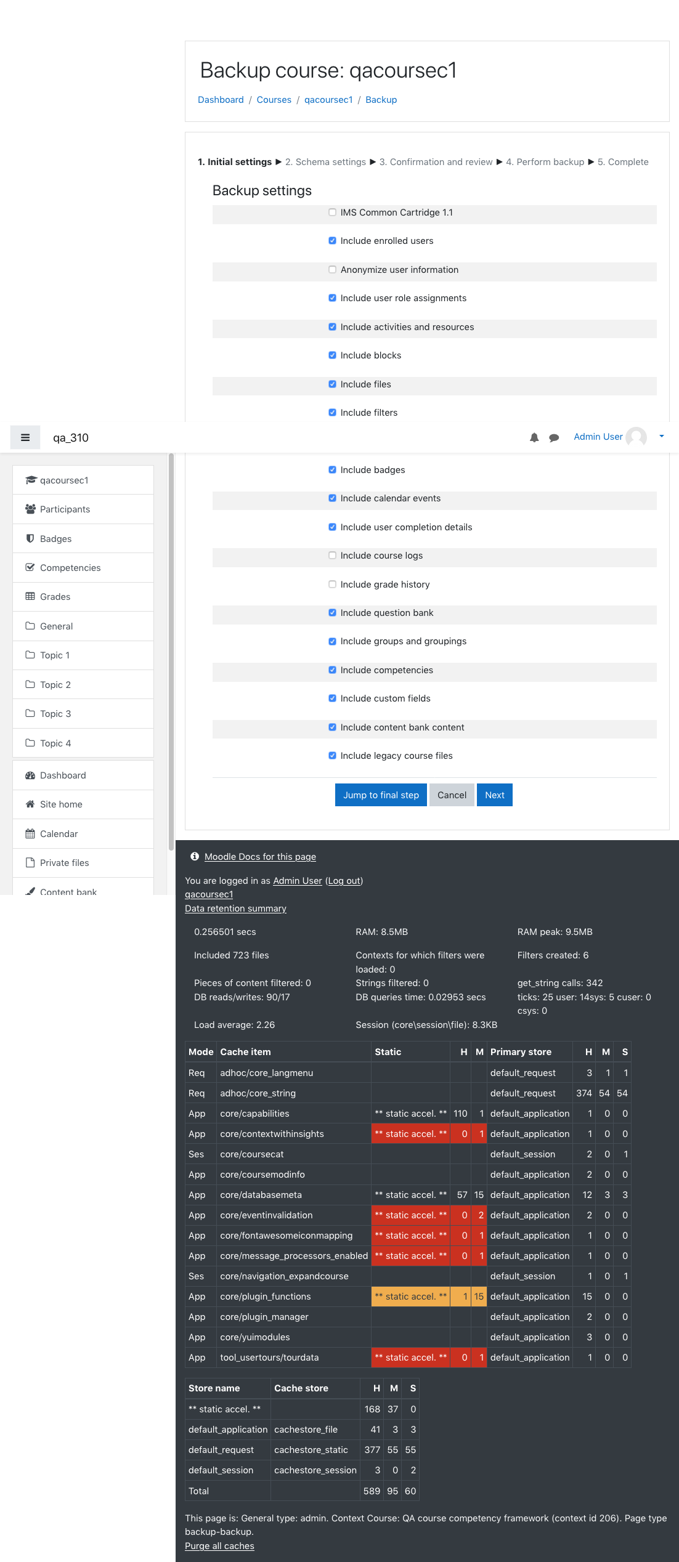679x1562 pixels.
Task: Click the qa_310 site name
Action: tap(71, 438)
